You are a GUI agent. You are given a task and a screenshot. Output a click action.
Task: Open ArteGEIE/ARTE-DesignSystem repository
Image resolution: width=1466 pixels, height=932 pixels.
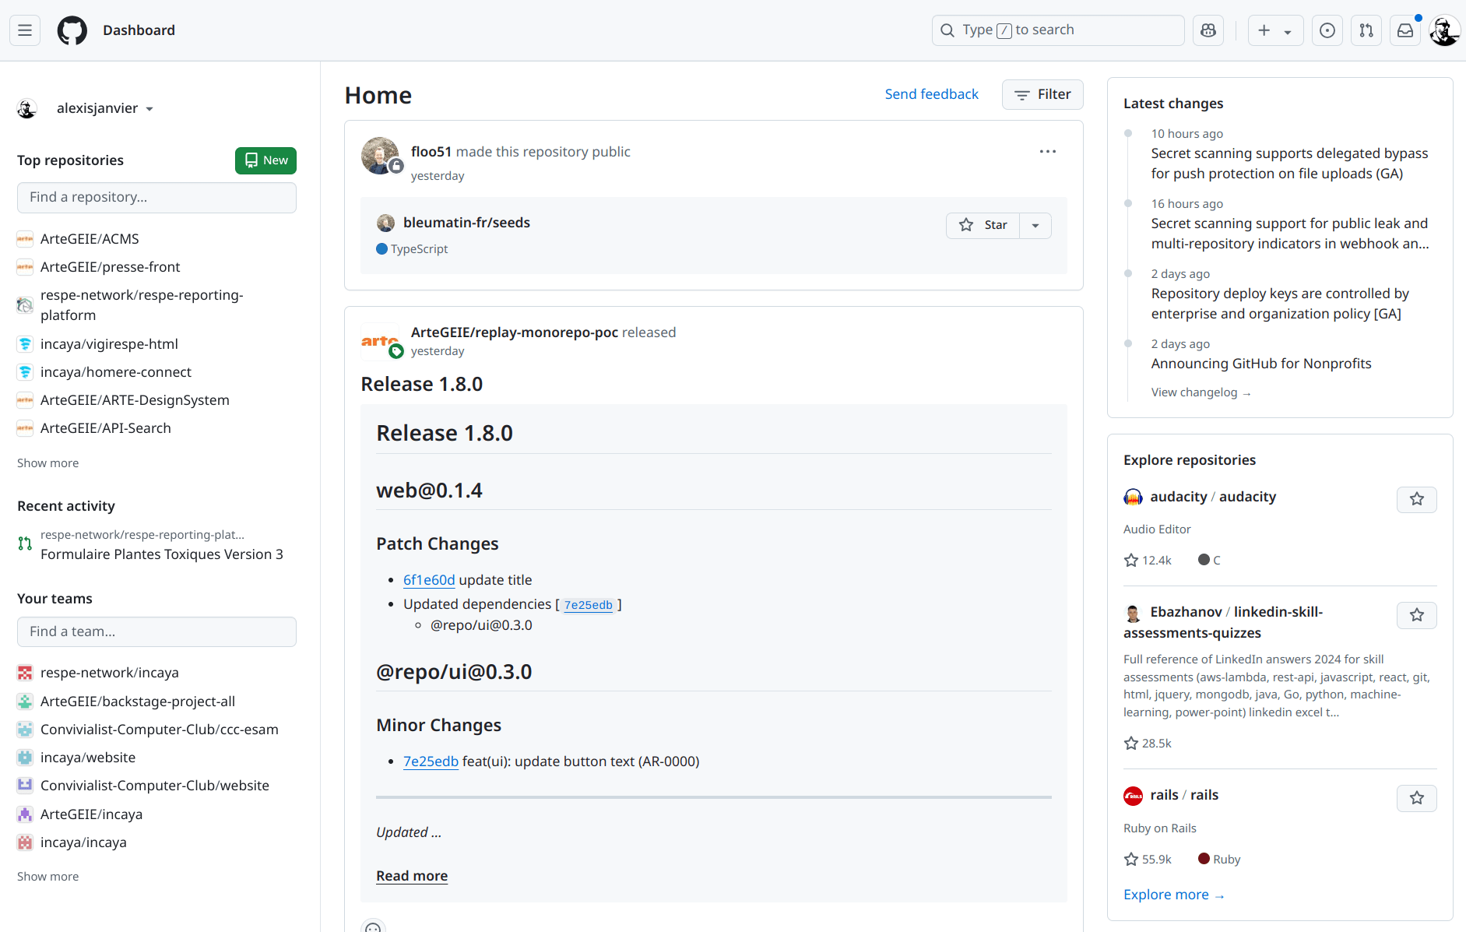(135, 400)
